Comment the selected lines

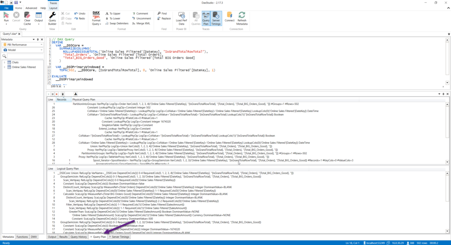coord(140,14)
